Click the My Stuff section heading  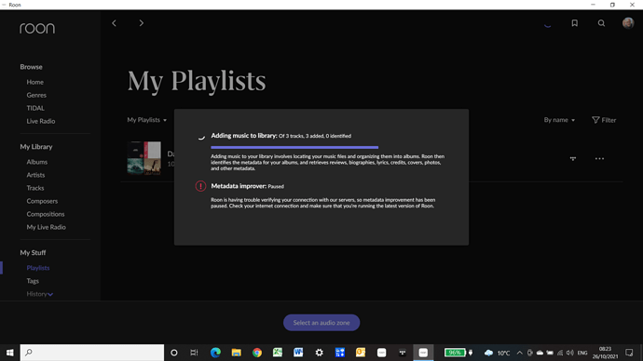pyautogui.click(x=33, y=253)
